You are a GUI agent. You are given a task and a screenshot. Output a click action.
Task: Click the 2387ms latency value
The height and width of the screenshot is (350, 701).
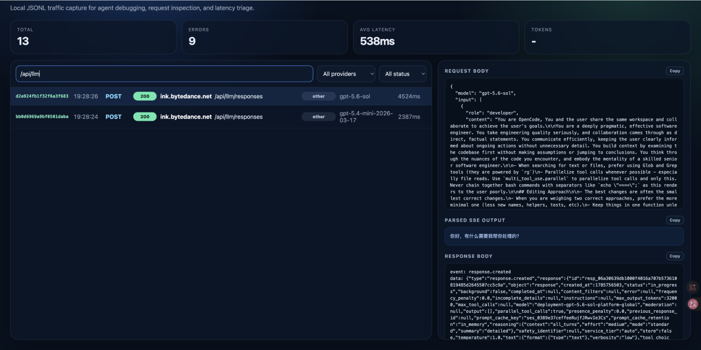click(x=409, y=117)
